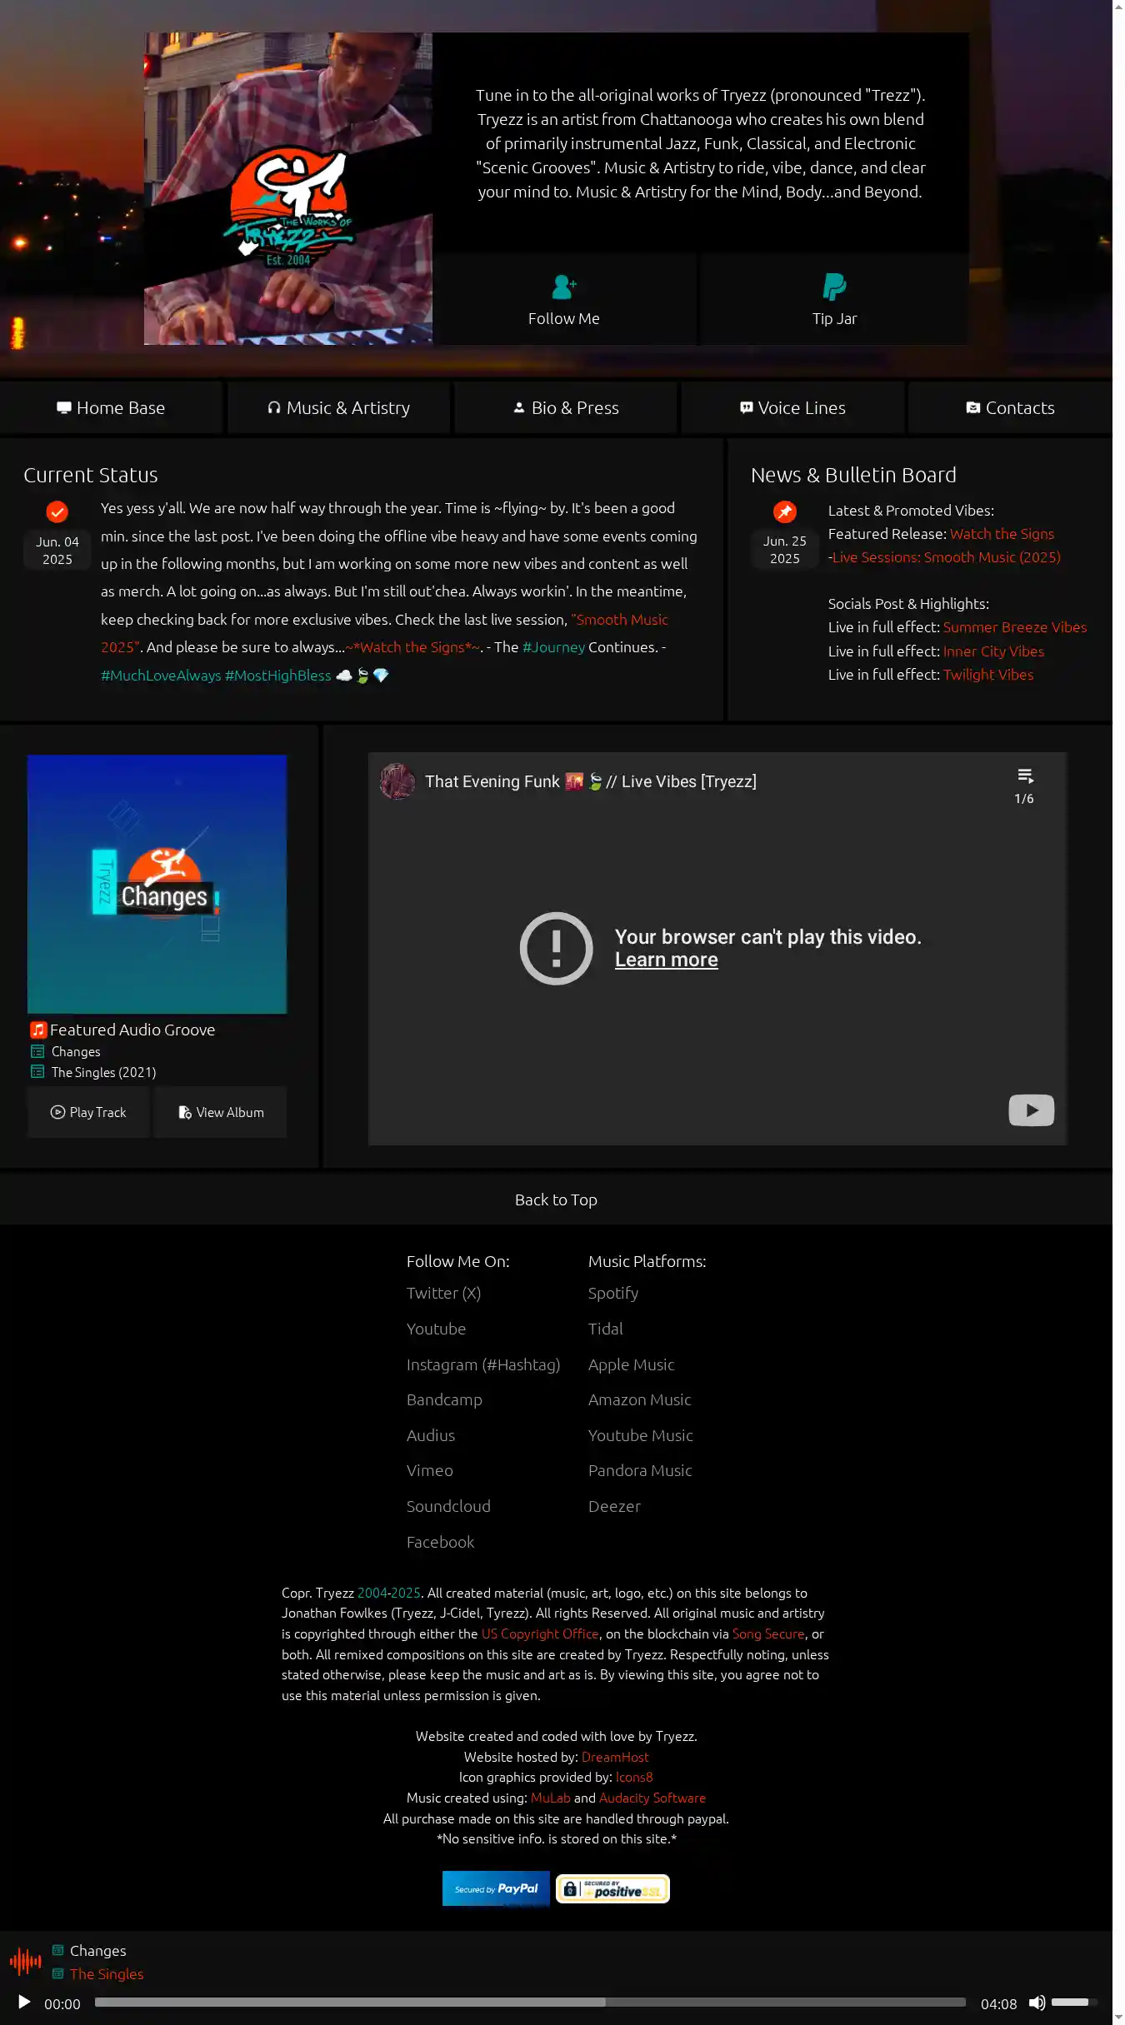
Task: Click the View Album button
Action: coord(221,1112)
